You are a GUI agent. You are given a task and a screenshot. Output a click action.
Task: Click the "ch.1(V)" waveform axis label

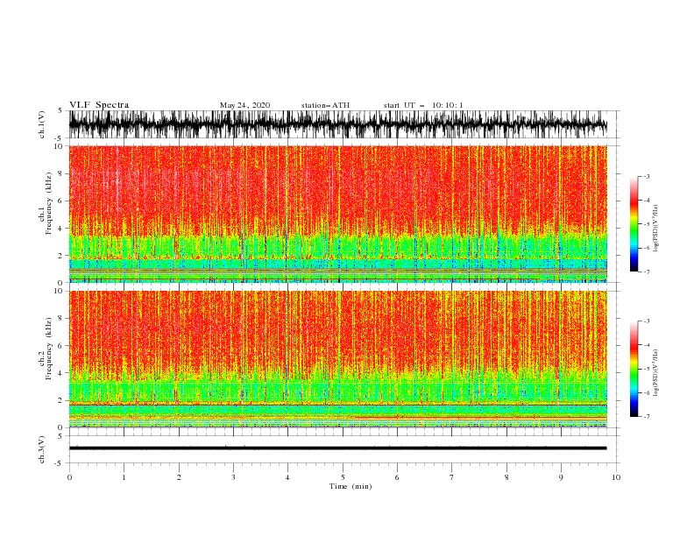pos(42,124)
